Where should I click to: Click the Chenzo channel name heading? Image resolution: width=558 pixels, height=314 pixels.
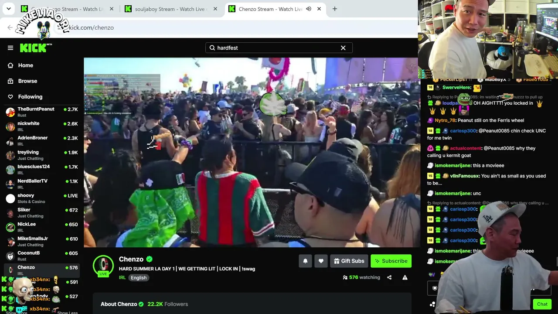tap(131, 259)
